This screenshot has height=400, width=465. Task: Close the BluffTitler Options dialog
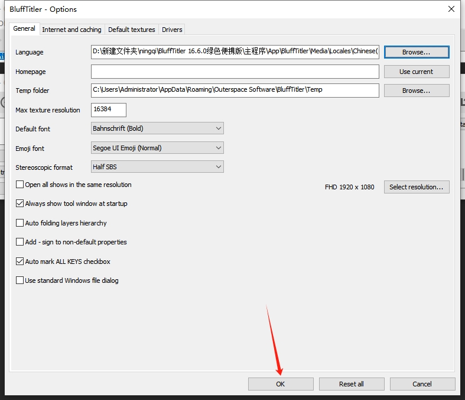[451, 9]
